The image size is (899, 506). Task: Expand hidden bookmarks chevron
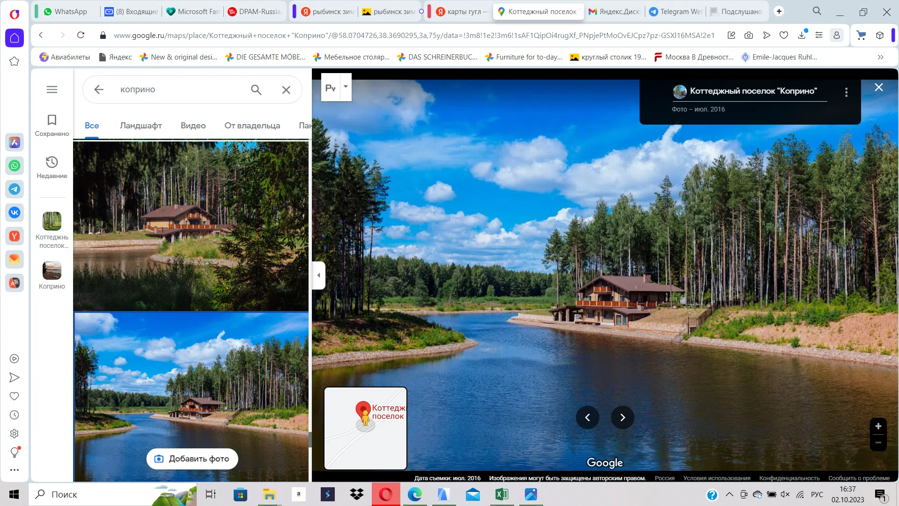[880, 57]
